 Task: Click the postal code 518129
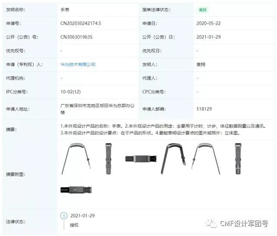pyautogui.click(x=204, y=109)
